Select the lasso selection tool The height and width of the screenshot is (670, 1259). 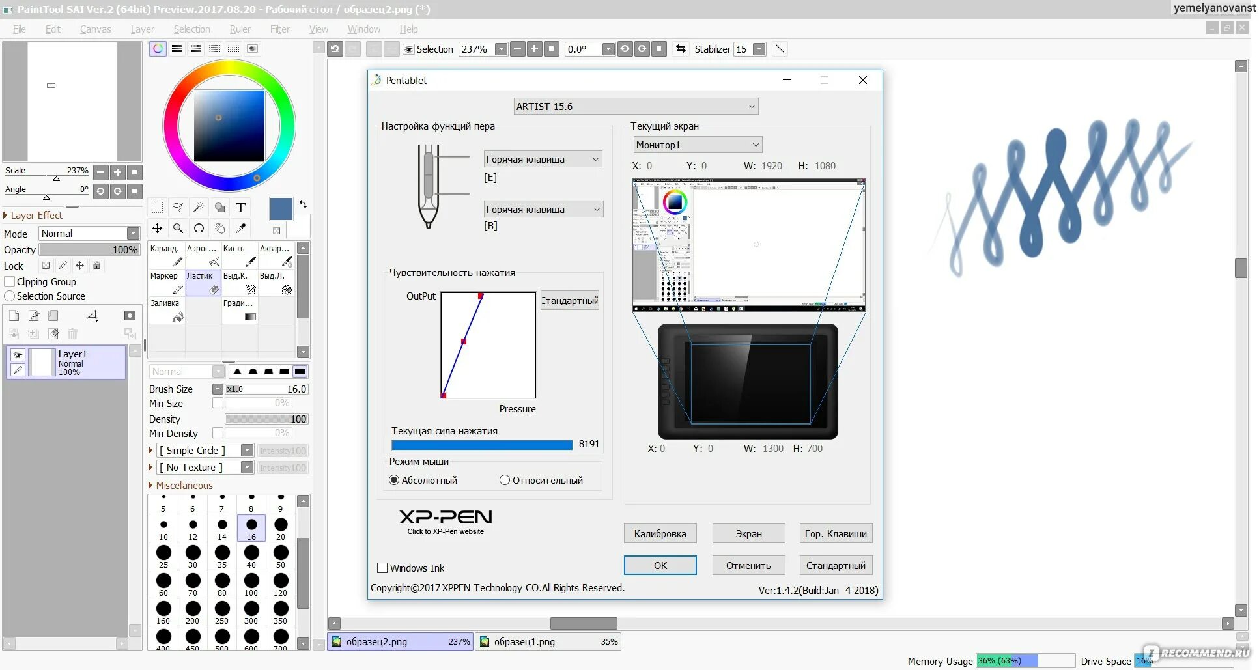178,208
